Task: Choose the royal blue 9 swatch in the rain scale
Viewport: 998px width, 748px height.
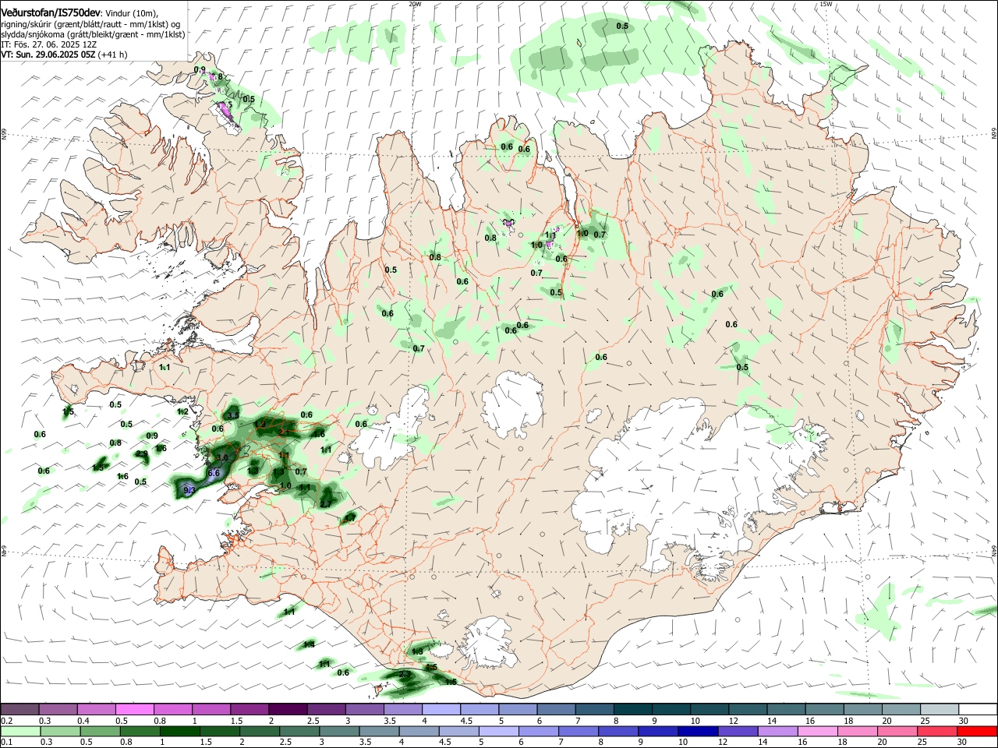Action: tap(658, 731)
